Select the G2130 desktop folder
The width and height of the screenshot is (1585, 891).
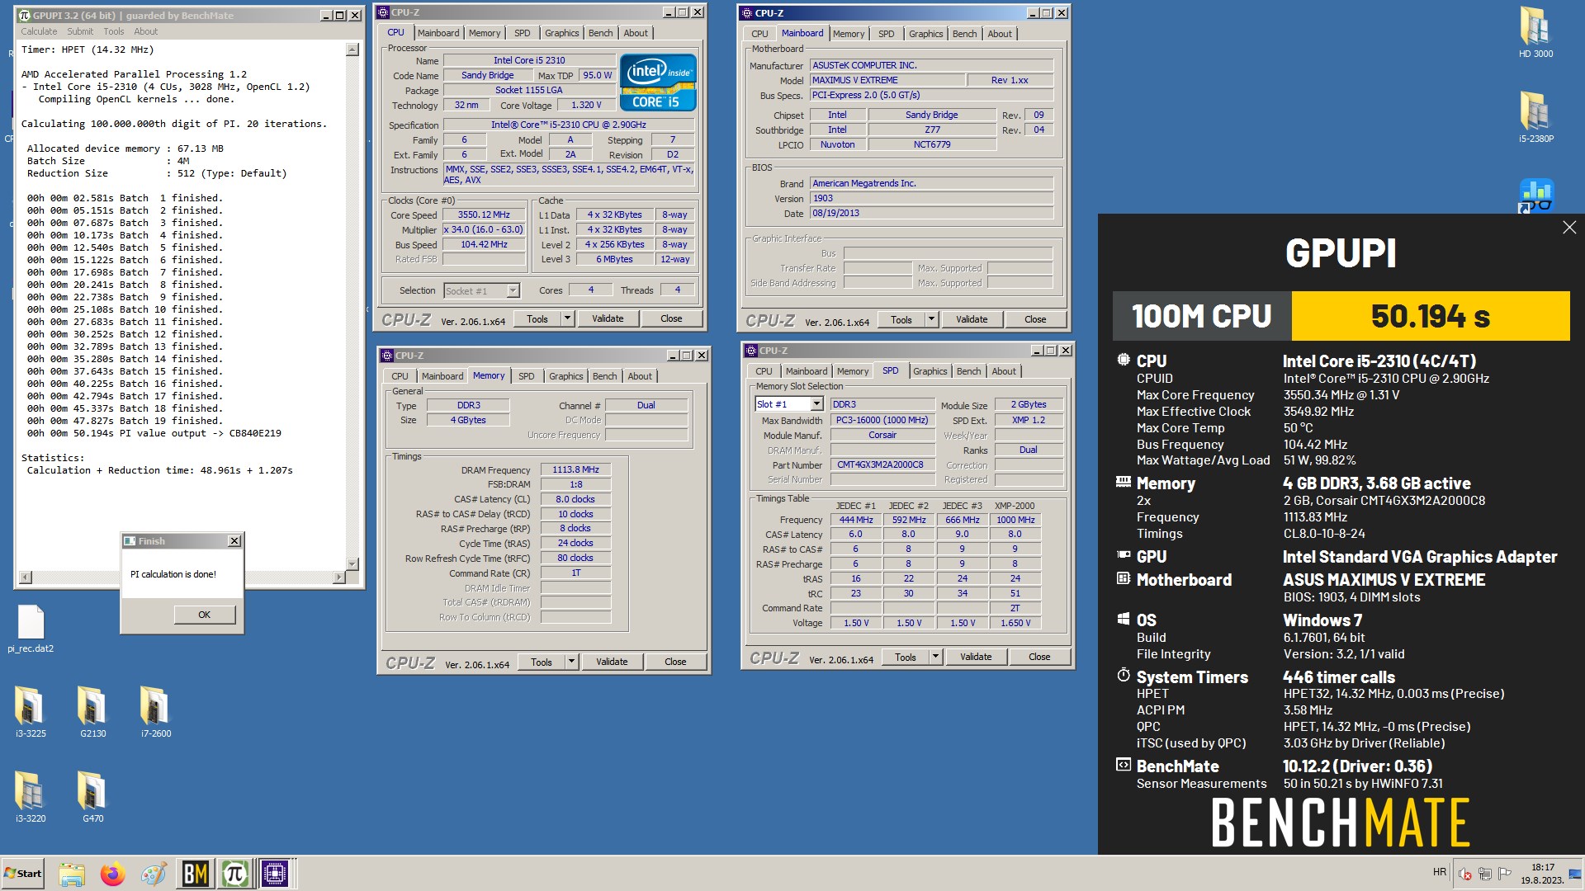(92, 711)
